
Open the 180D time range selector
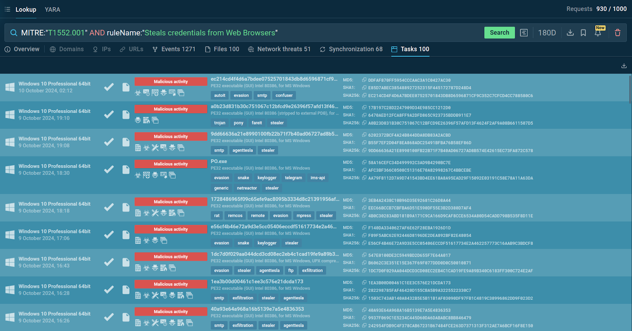pyautogui.click(x=547, y=33)
